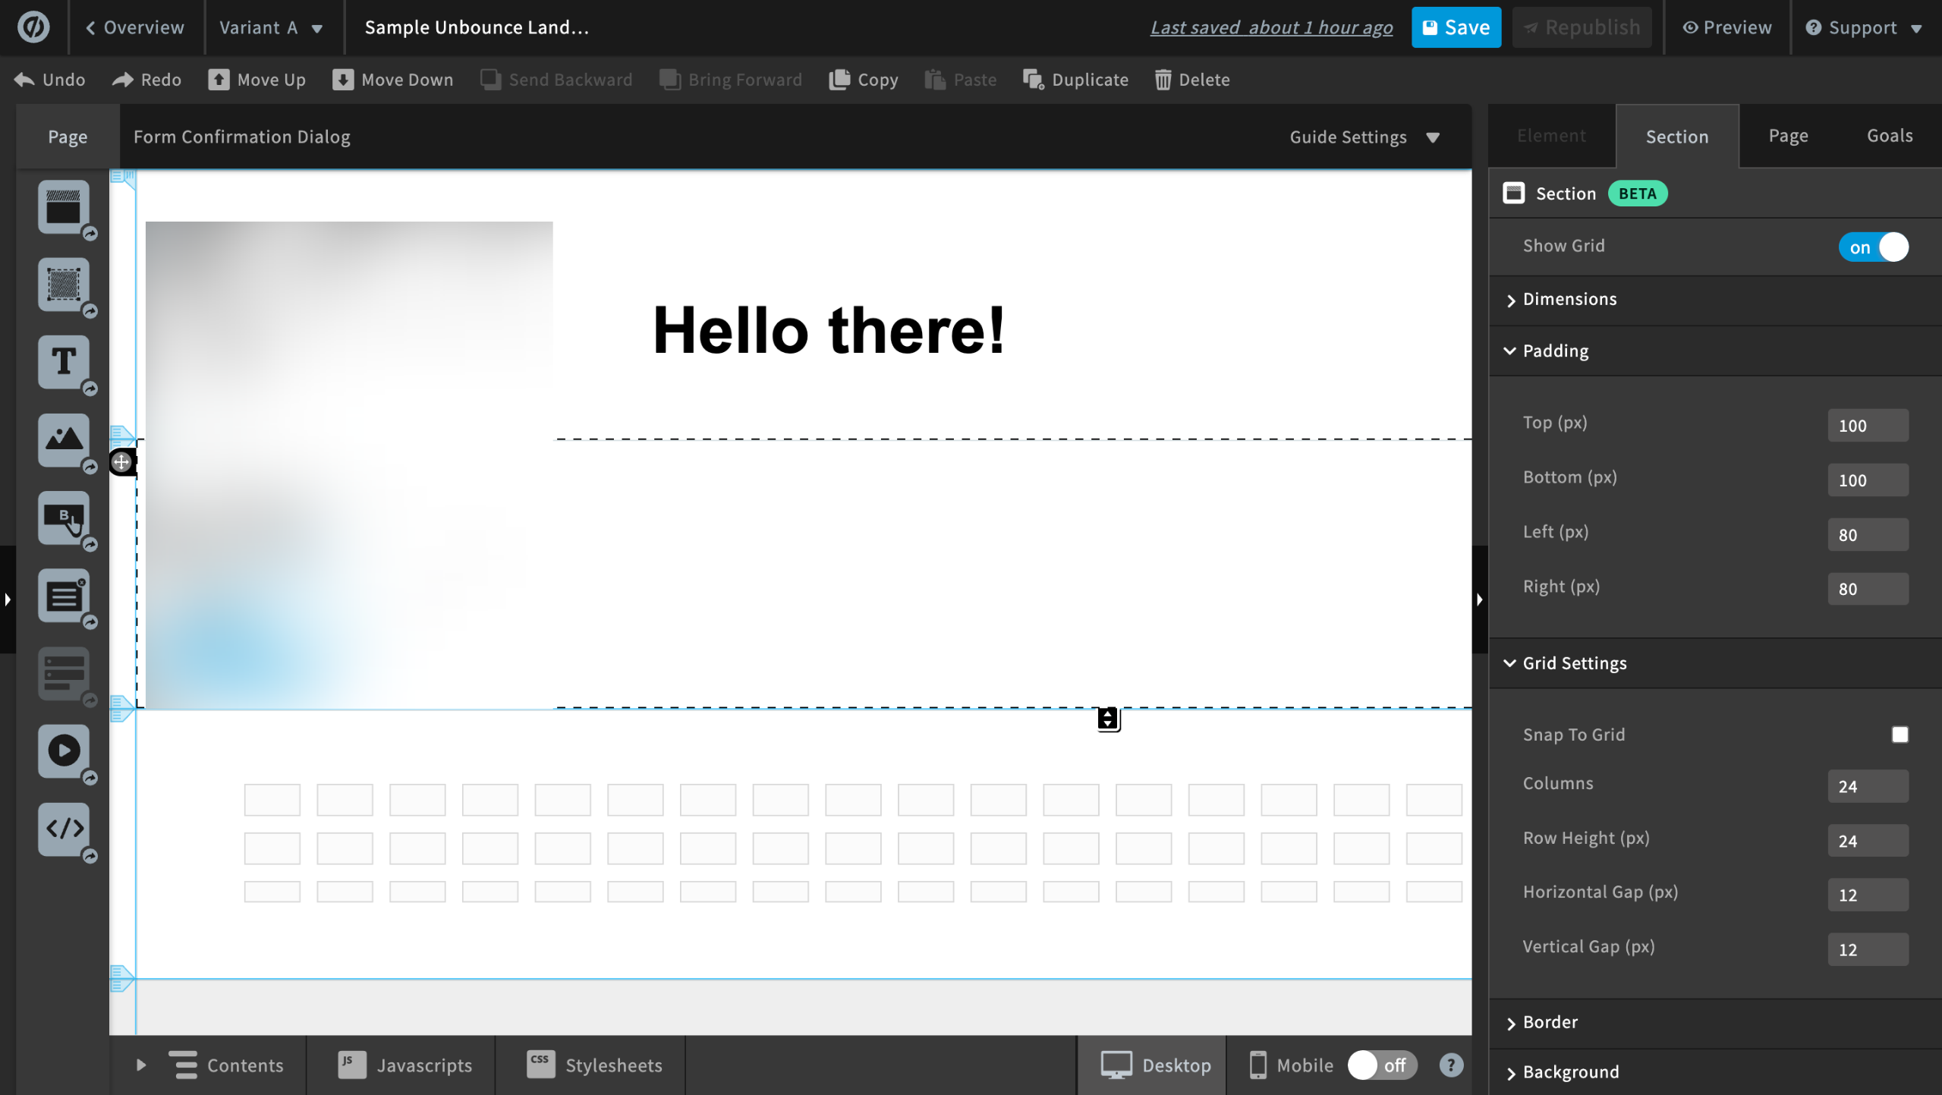This screenshot has width=1942, height=1095.
Task: Pick the Text widget tool
Action: (64, 362)
